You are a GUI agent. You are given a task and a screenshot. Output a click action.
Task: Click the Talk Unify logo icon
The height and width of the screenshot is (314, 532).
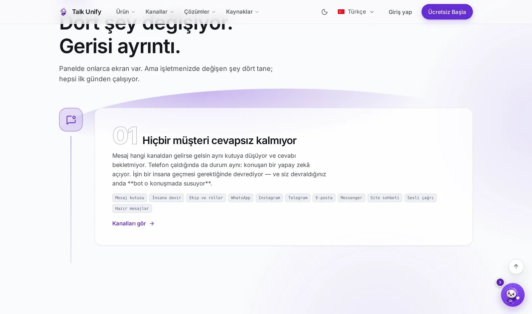pos(64,12)
